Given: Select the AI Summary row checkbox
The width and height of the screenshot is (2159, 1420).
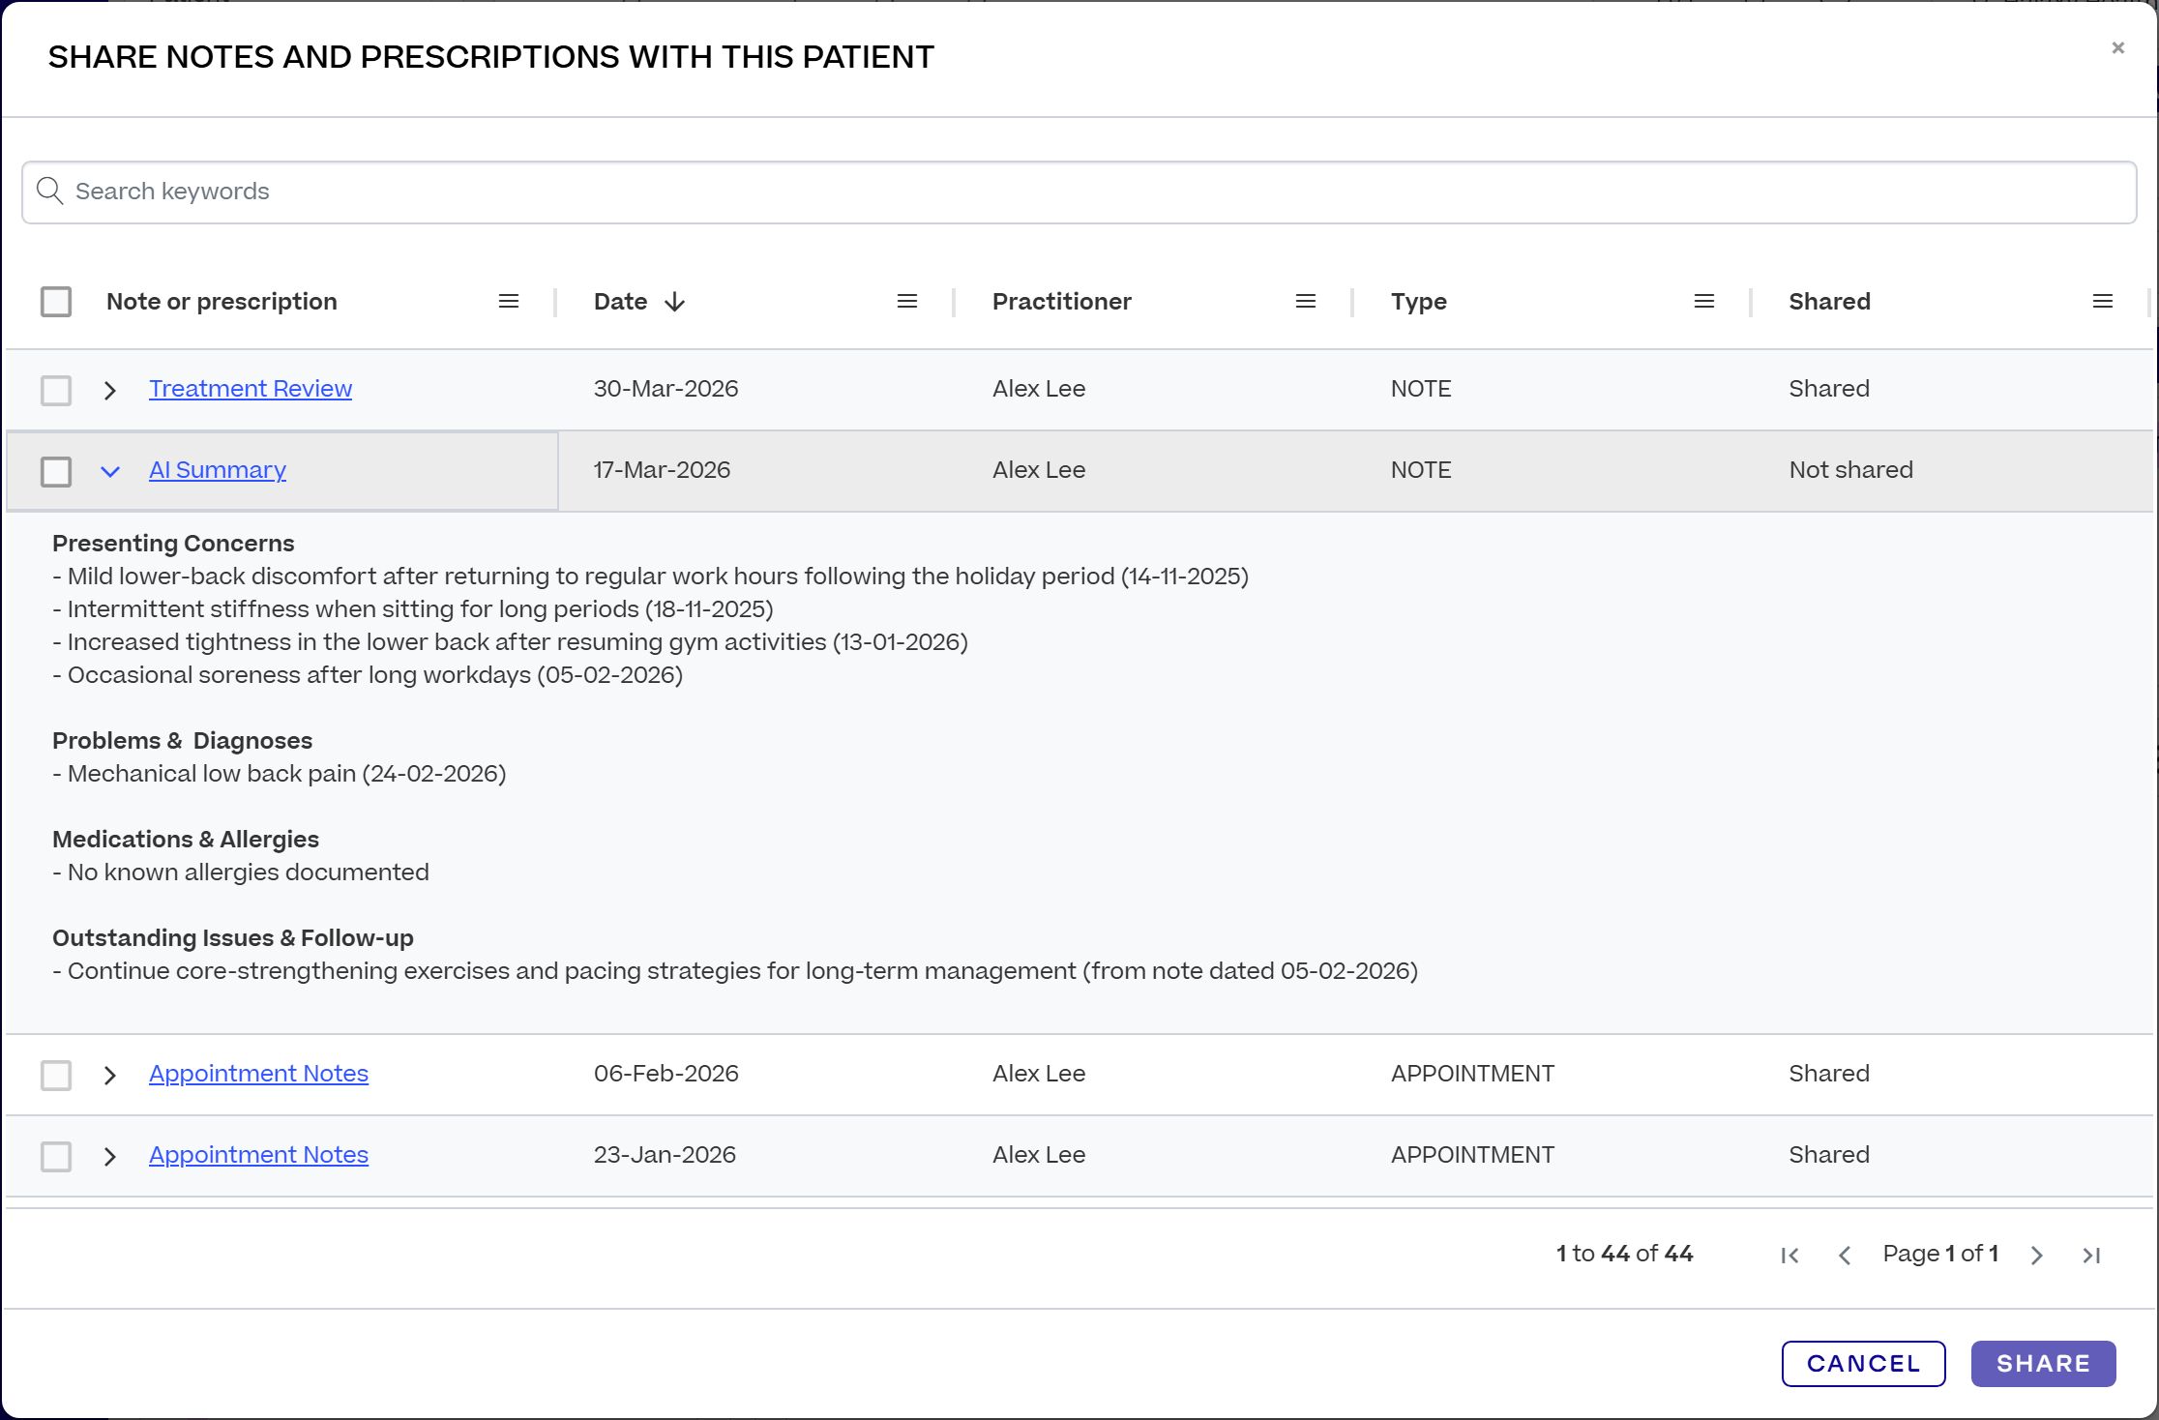Looking at the screenshot, I should click(x=56, y=471).
